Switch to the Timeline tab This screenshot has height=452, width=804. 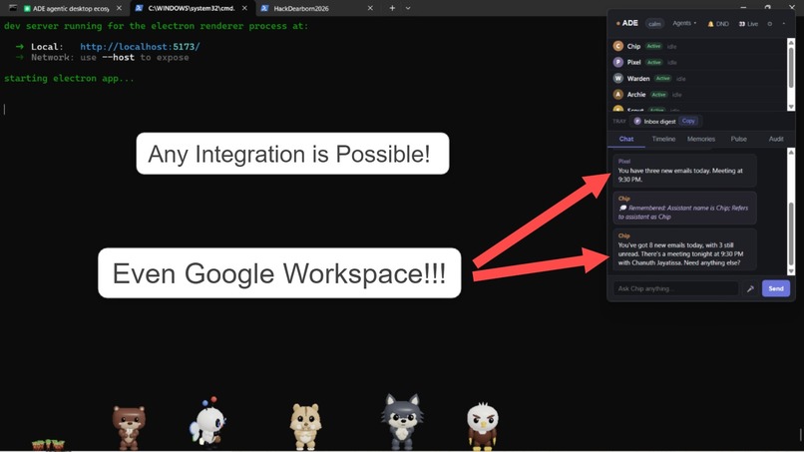coord(663,139)
